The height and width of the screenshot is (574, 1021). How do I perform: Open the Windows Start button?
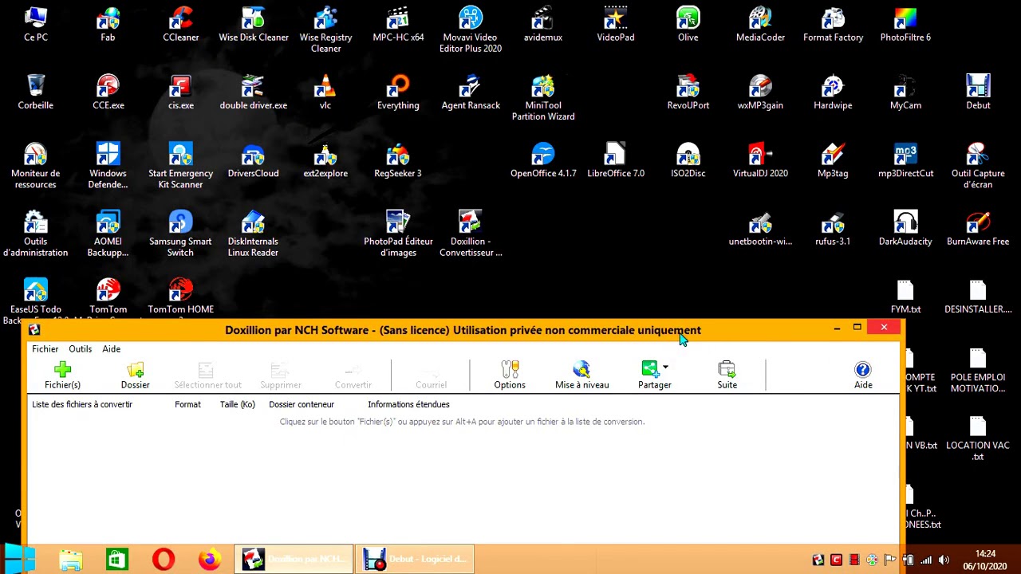coord(19,559)
